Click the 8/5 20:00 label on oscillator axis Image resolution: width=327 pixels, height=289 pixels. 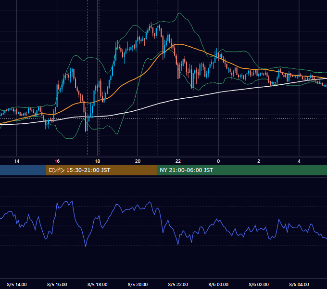[x=138, y=284]
